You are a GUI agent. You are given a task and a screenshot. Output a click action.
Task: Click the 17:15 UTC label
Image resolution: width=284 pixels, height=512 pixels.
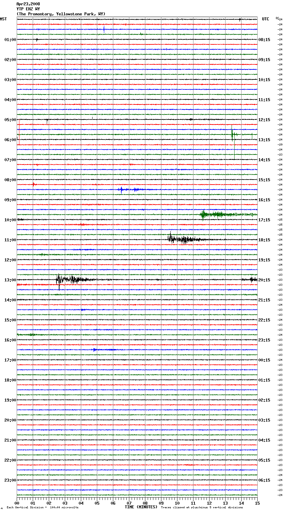click(x=264, y=220)
